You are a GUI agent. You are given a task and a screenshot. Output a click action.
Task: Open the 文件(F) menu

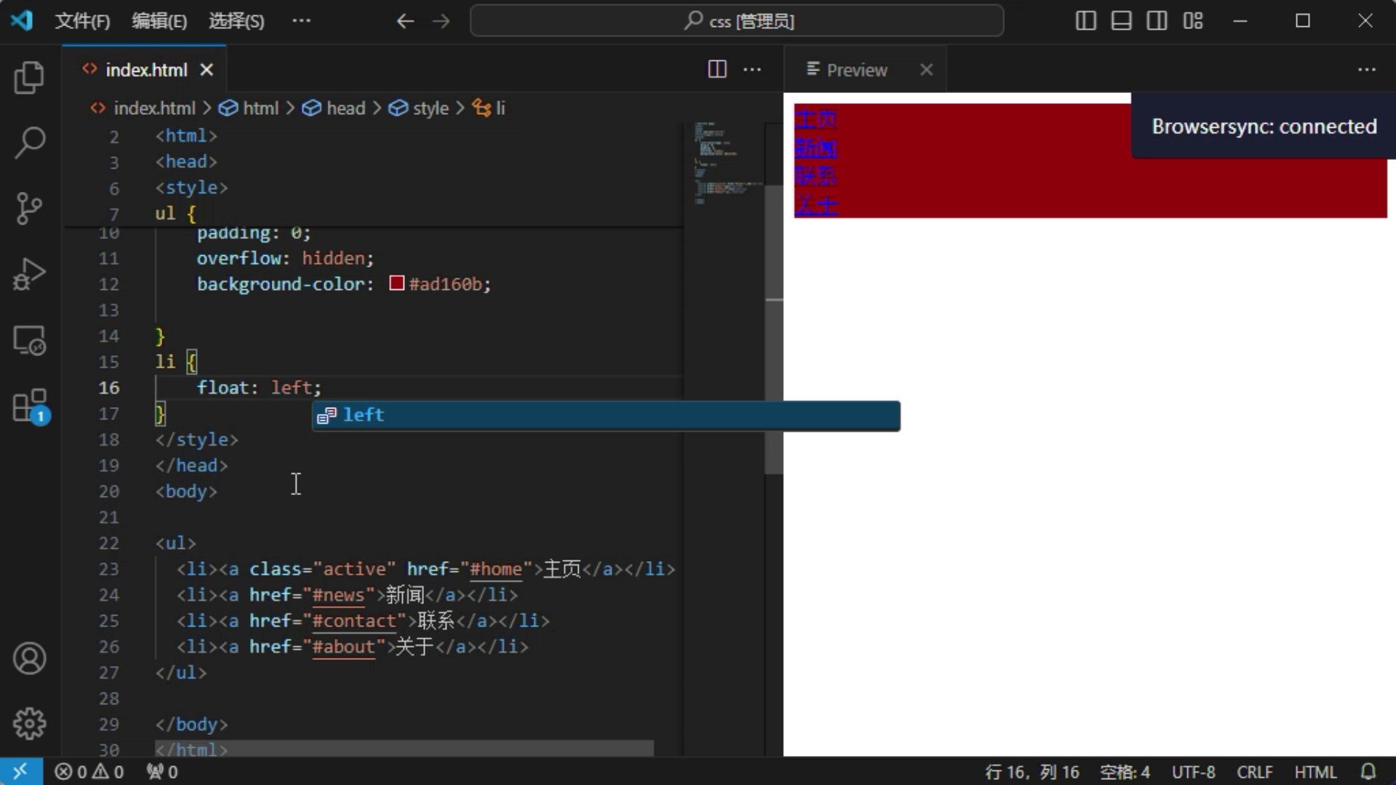click(x=82, y=21)
